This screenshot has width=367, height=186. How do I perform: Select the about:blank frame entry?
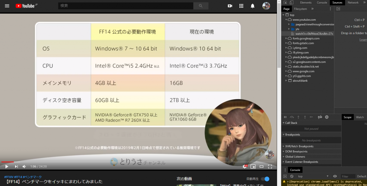pyautogui.click(x=300, y=81)
